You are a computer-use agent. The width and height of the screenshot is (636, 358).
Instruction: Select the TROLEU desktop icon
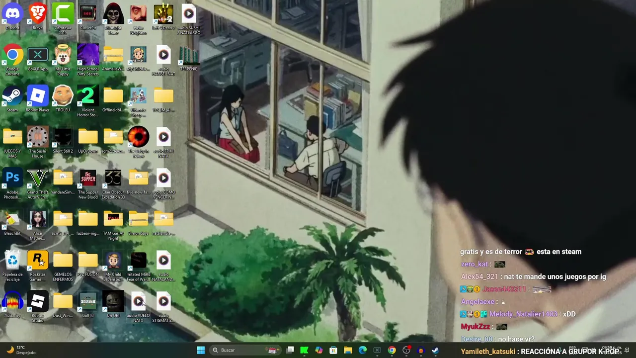click(x=63, y=99)
